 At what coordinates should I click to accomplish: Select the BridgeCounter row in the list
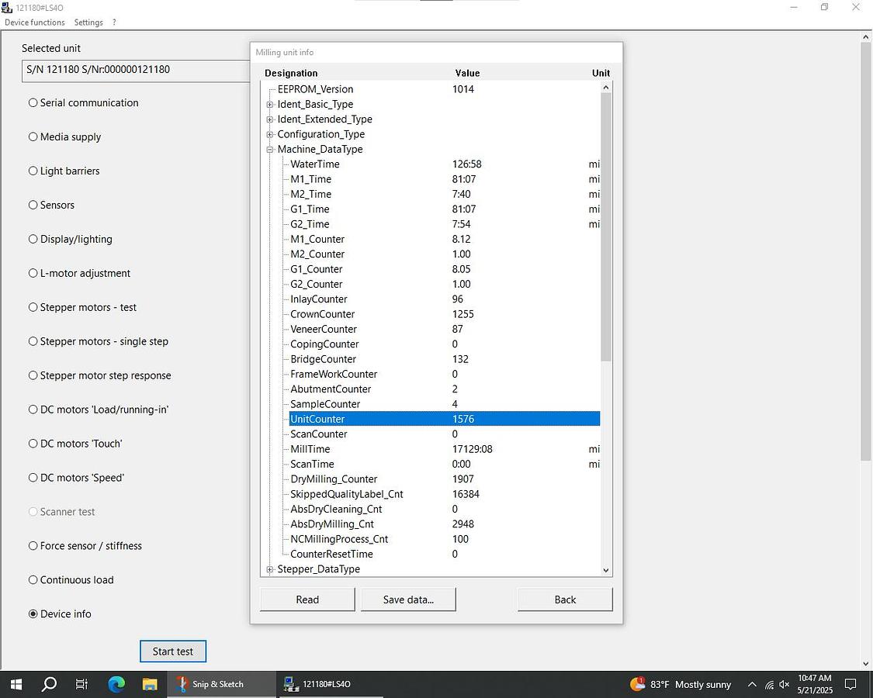323,359
